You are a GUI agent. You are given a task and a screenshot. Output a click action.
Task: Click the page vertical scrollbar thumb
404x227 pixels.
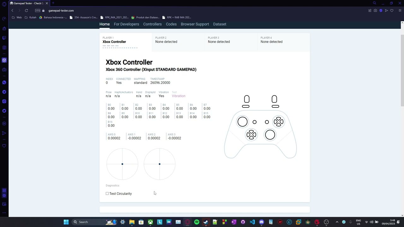(402, 70)
